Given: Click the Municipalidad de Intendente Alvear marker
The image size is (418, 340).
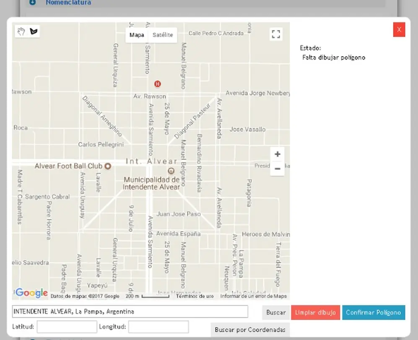Looking at the screenshot, I should tap(171, 171).
